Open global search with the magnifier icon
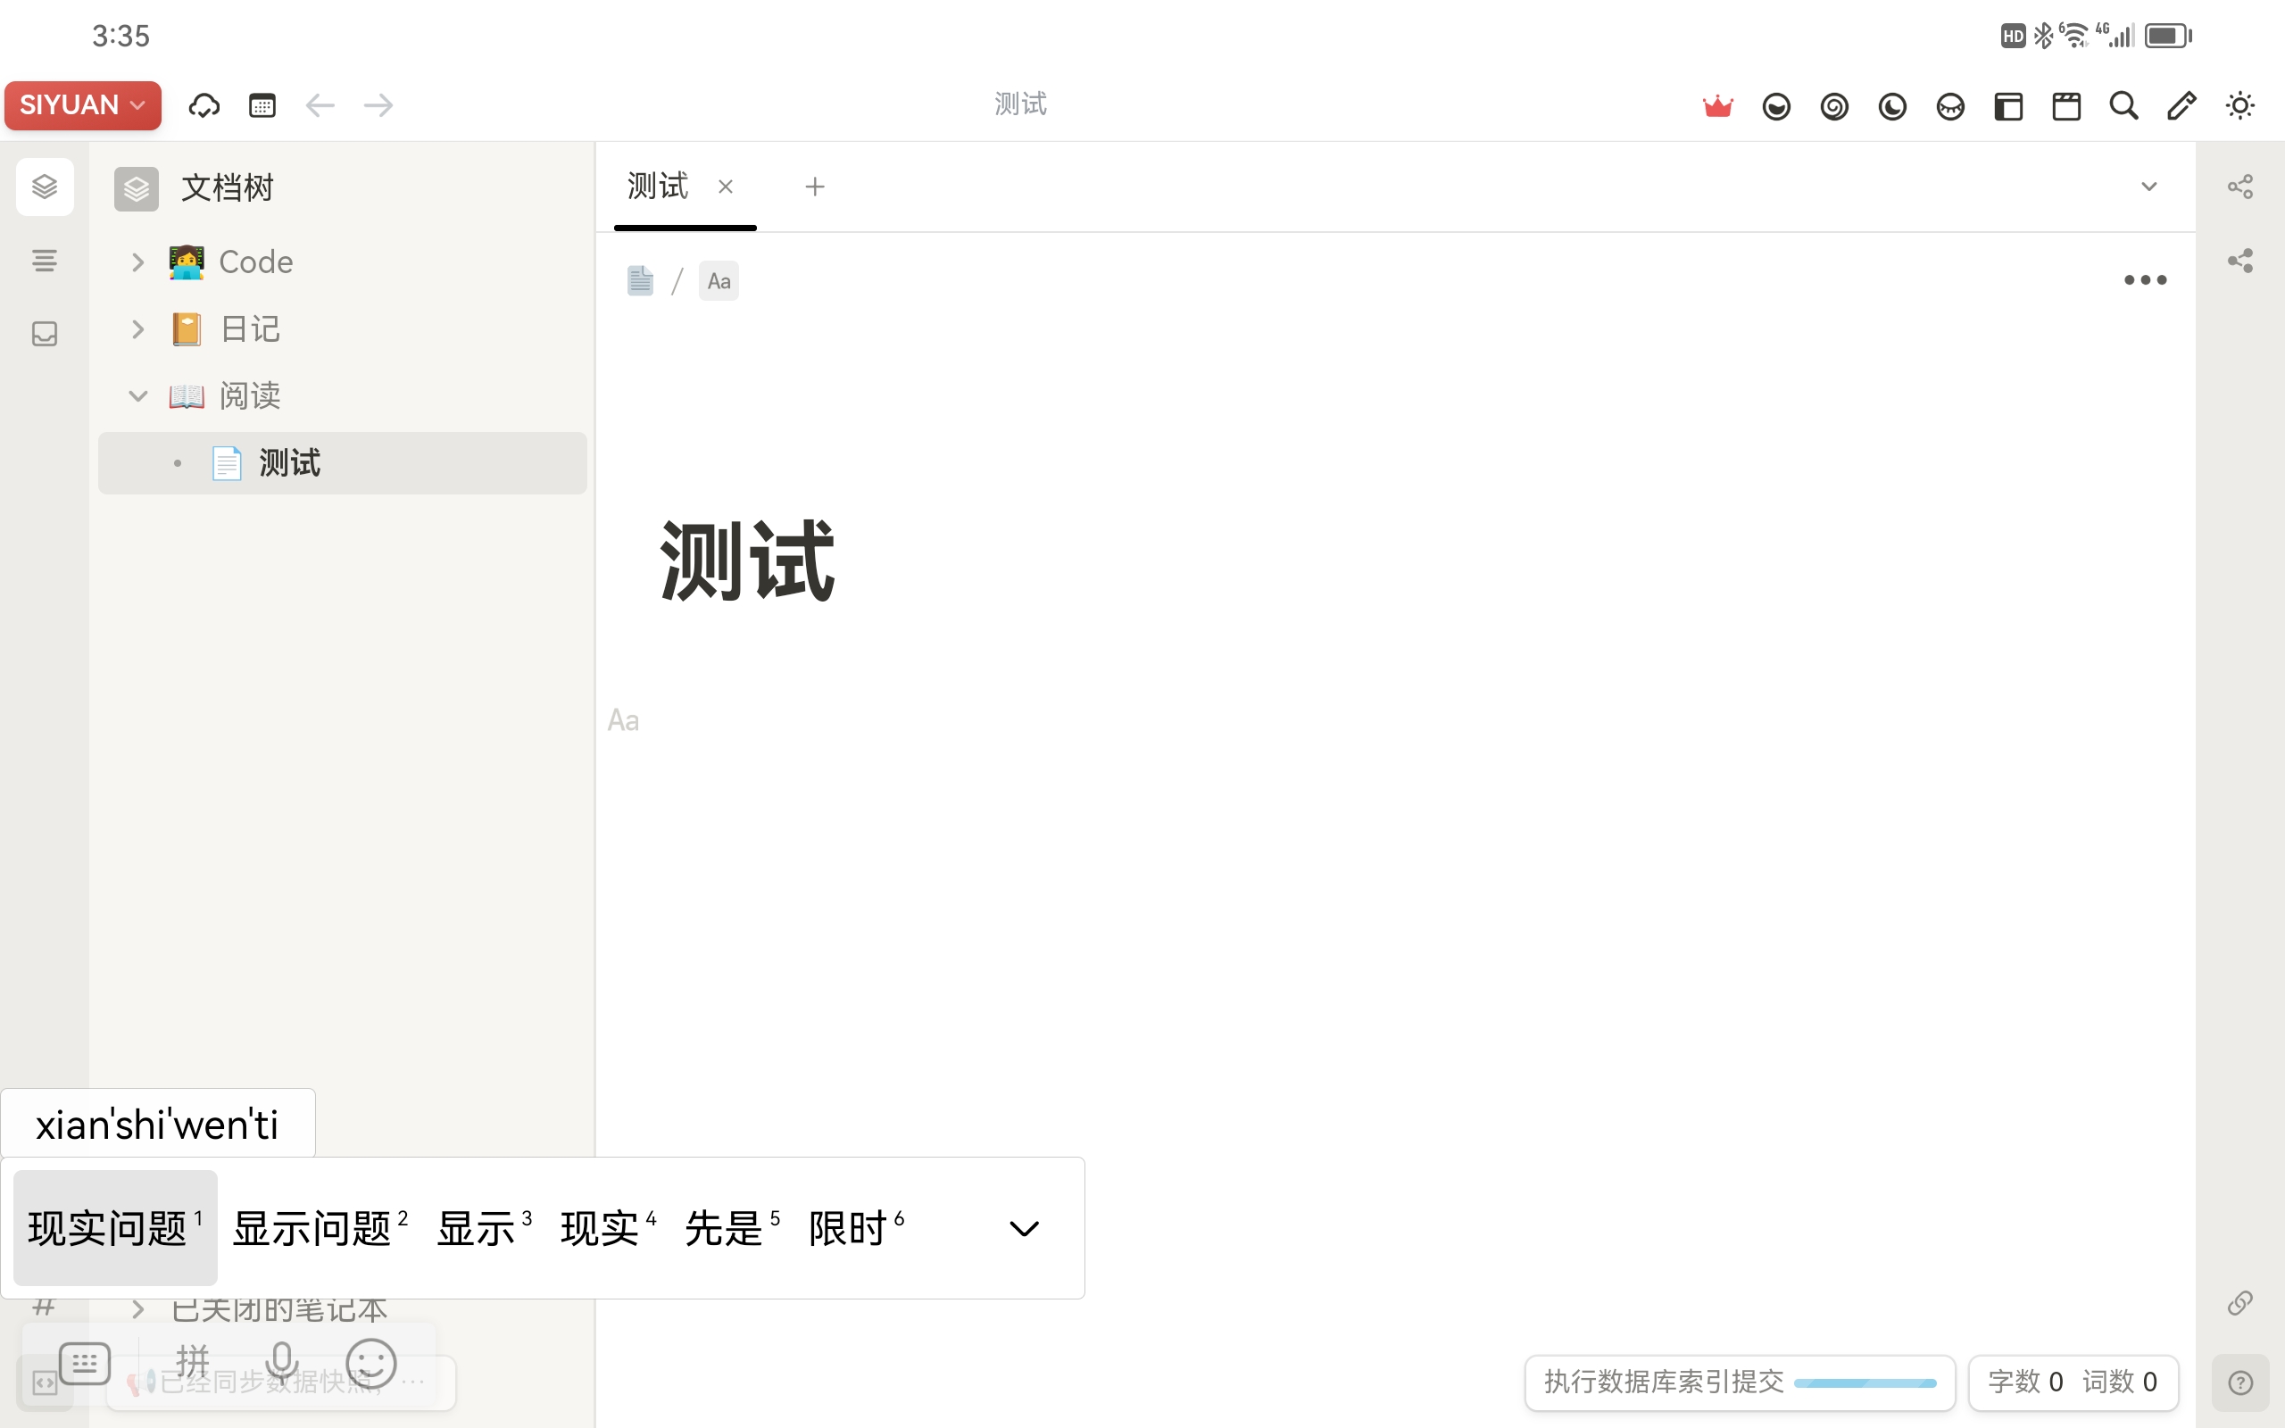 tap(2123, 104)
